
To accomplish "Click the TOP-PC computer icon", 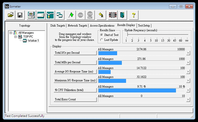I will coord(20,37).
